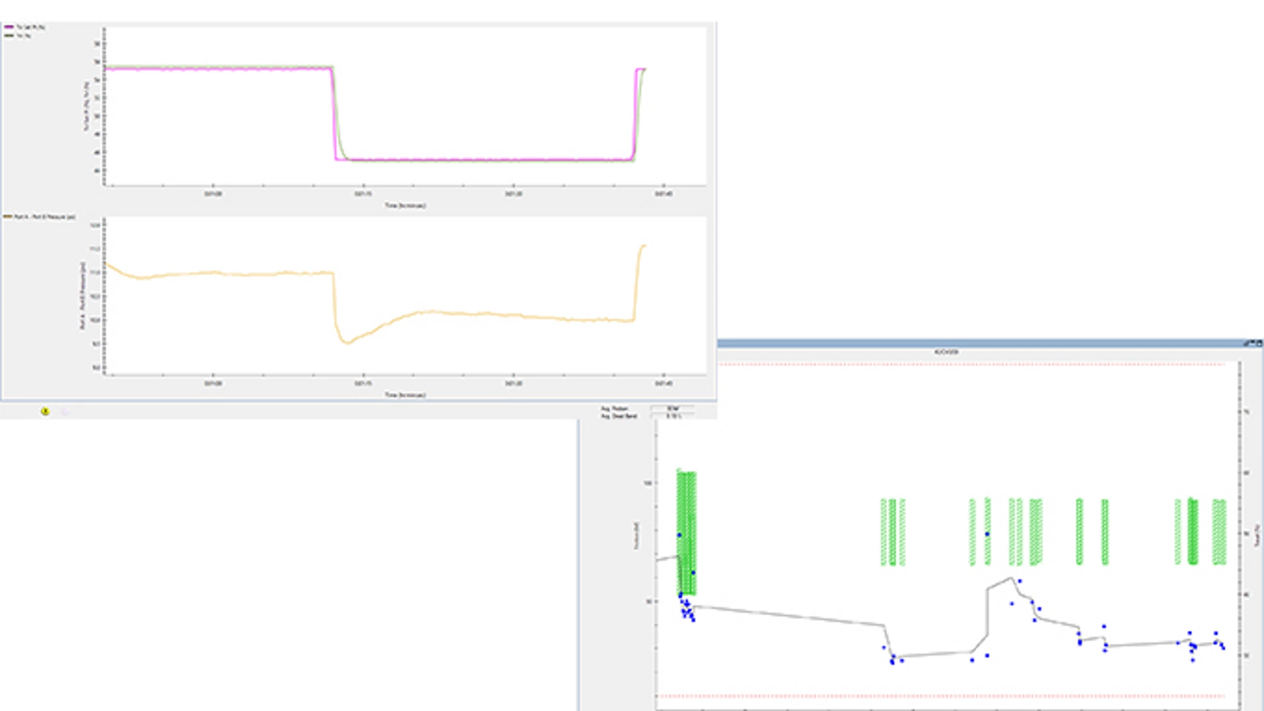Click the Avg. Dead Band value field
The height and width of the screenshot is (711, 1264).
pyautogui.click(x=672, y=416)
